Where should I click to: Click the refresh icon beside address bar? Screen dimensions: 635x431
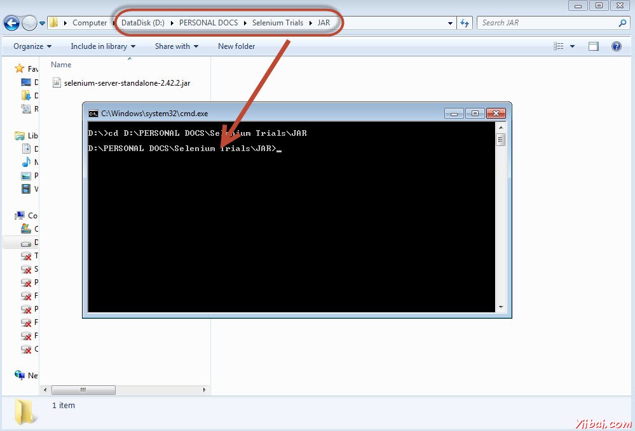(x=465, y=22)
